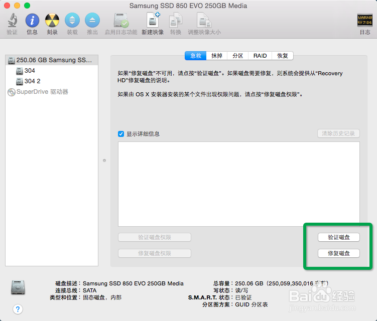
Task: Click the split view divider handle dot
Action: 104,160
